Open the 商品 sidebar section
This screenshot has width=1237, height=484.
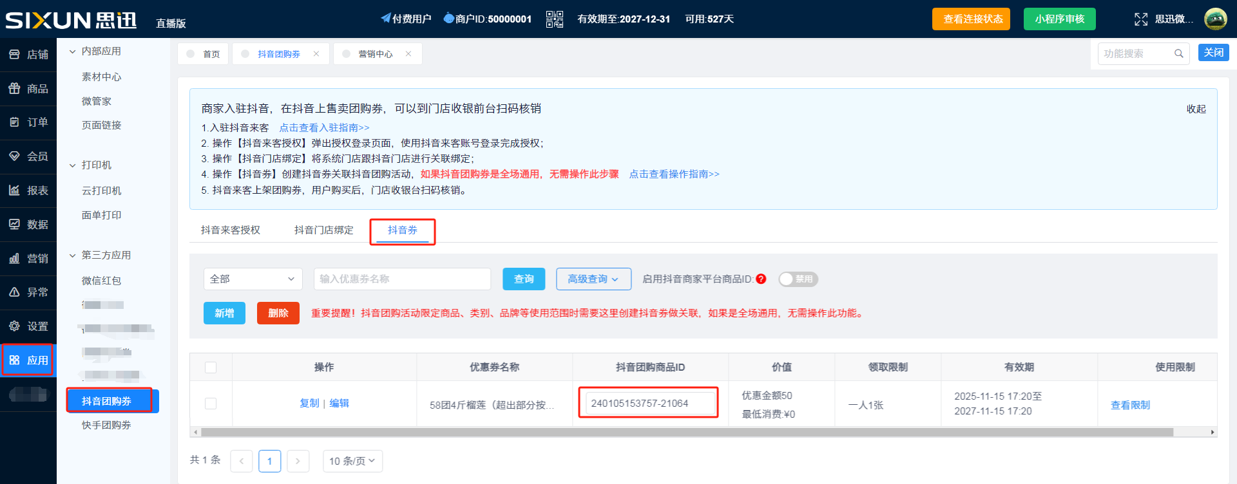coord(28,89)
